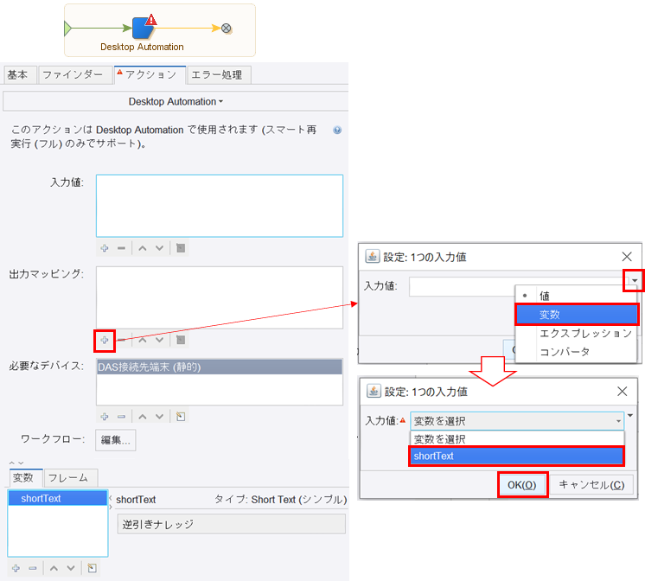Click Java icon in upper 設定 dialog title
This screenshot has height=581, width=645.
(x=373, y=256)
